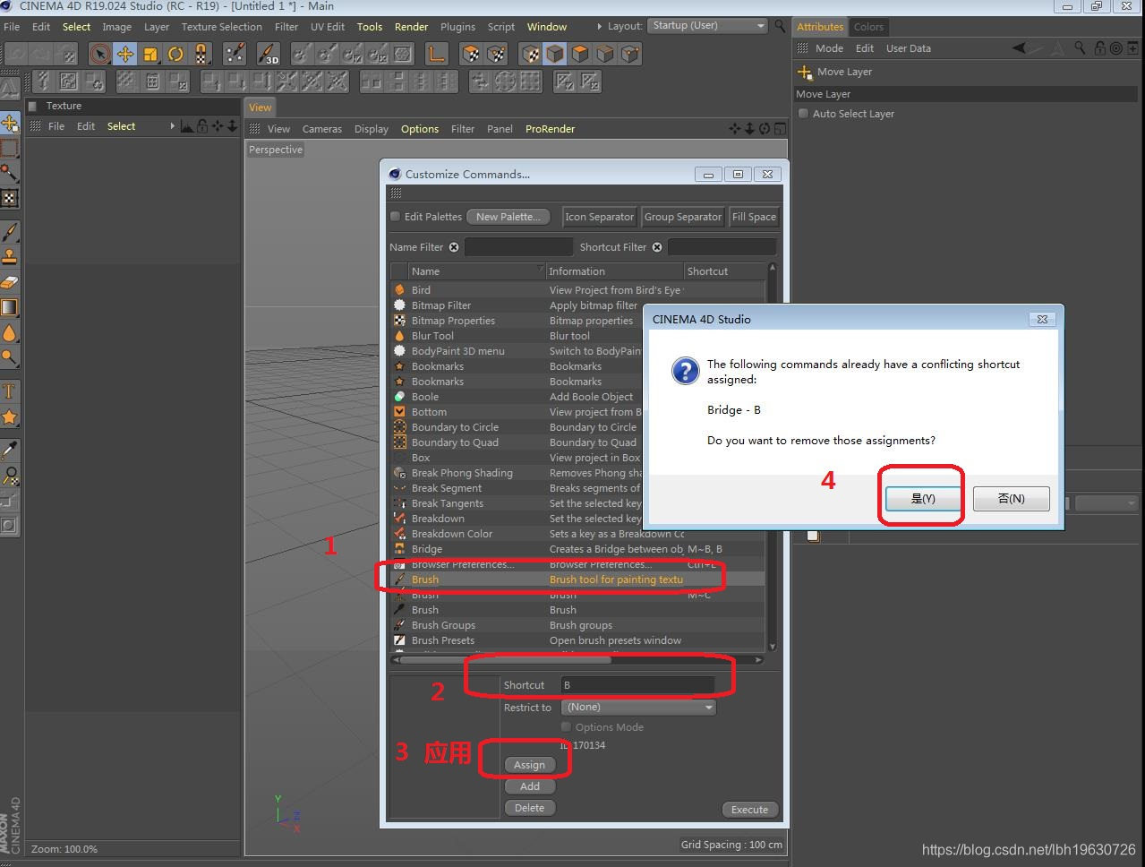Open the Restrict to (None) dropdown
The image size is (1145, 867).
[x=639, y=708]
